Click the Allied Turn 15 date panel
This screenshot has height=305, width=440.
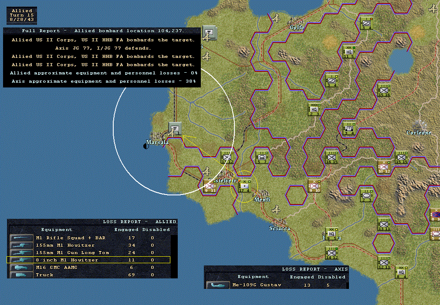[x=22, y=15]
